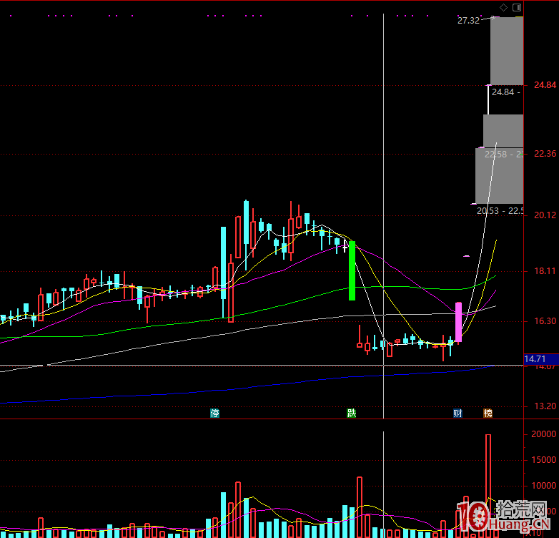The height and width of the screenshot is (538, 559).
Task: Click the 16.30 price axis label
Action: pos(545,321)
